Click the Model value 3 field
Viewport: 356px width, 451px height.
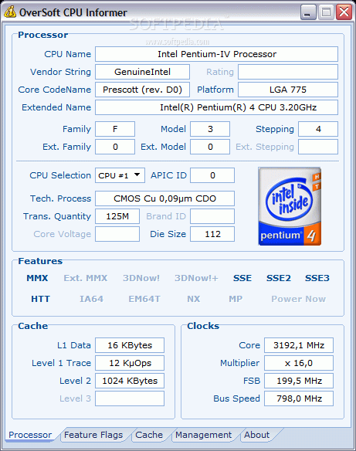pos(210,129)
